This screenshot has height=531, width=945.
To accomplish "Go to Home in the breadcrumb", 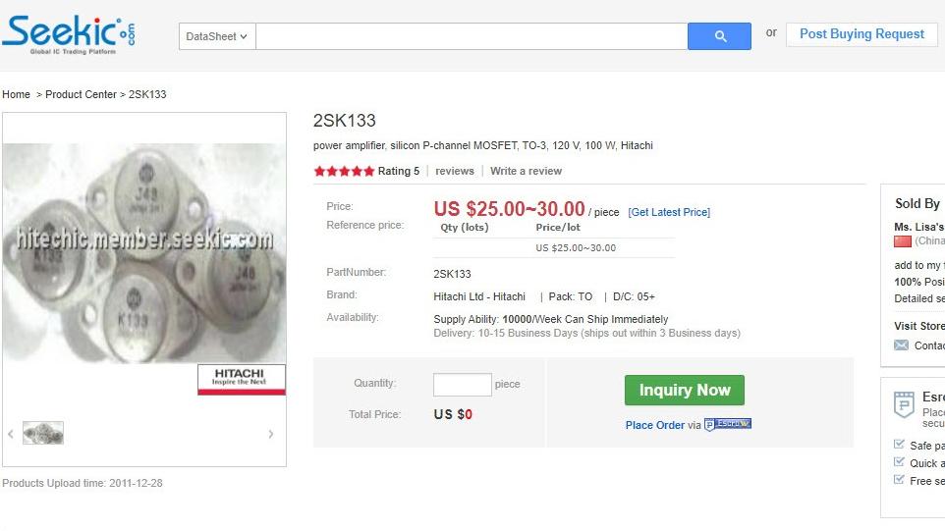I will click(16, 94).
